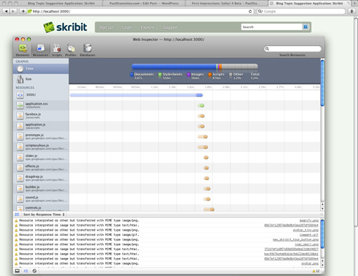358x276 pixels.
Task: Click the skribit logo
Action: coord(65,27)
